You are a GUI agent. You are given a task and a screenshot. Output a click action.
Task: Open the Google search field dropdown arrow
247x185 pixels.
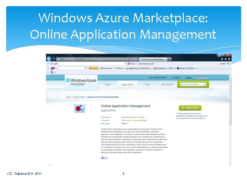click(125, 64)
